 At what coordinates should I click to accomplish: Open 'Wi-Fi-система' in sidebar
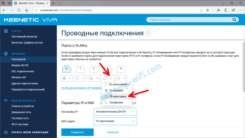coord(20,124)
